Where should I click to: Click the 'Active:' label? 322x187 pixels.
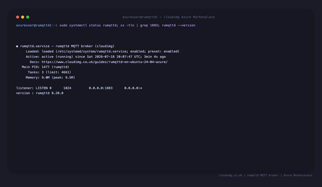pyautogui.click(x=33, y=57)
